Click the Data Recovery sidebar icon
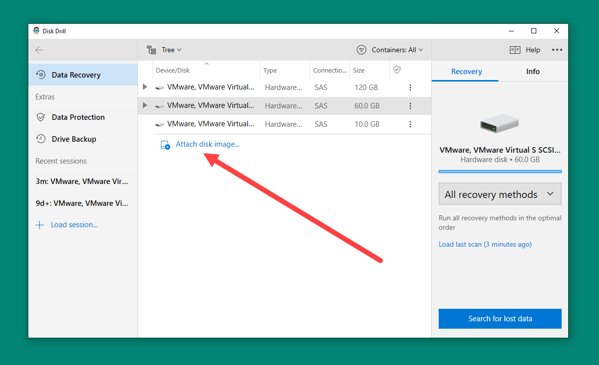Viewport: 599px width, 365px height. point(41,75)
